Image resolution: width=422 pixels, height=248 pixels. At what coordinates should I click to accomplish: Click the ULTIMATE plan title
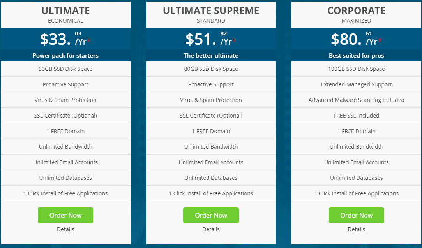(x=65, y=11)
